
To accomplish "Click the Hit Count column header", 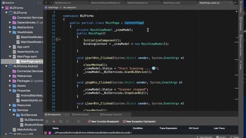I will (x=194, y=128).
